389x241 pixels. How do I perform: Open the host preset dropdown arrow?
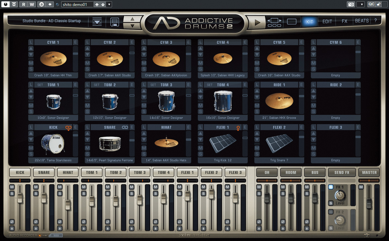pos(109,4)
